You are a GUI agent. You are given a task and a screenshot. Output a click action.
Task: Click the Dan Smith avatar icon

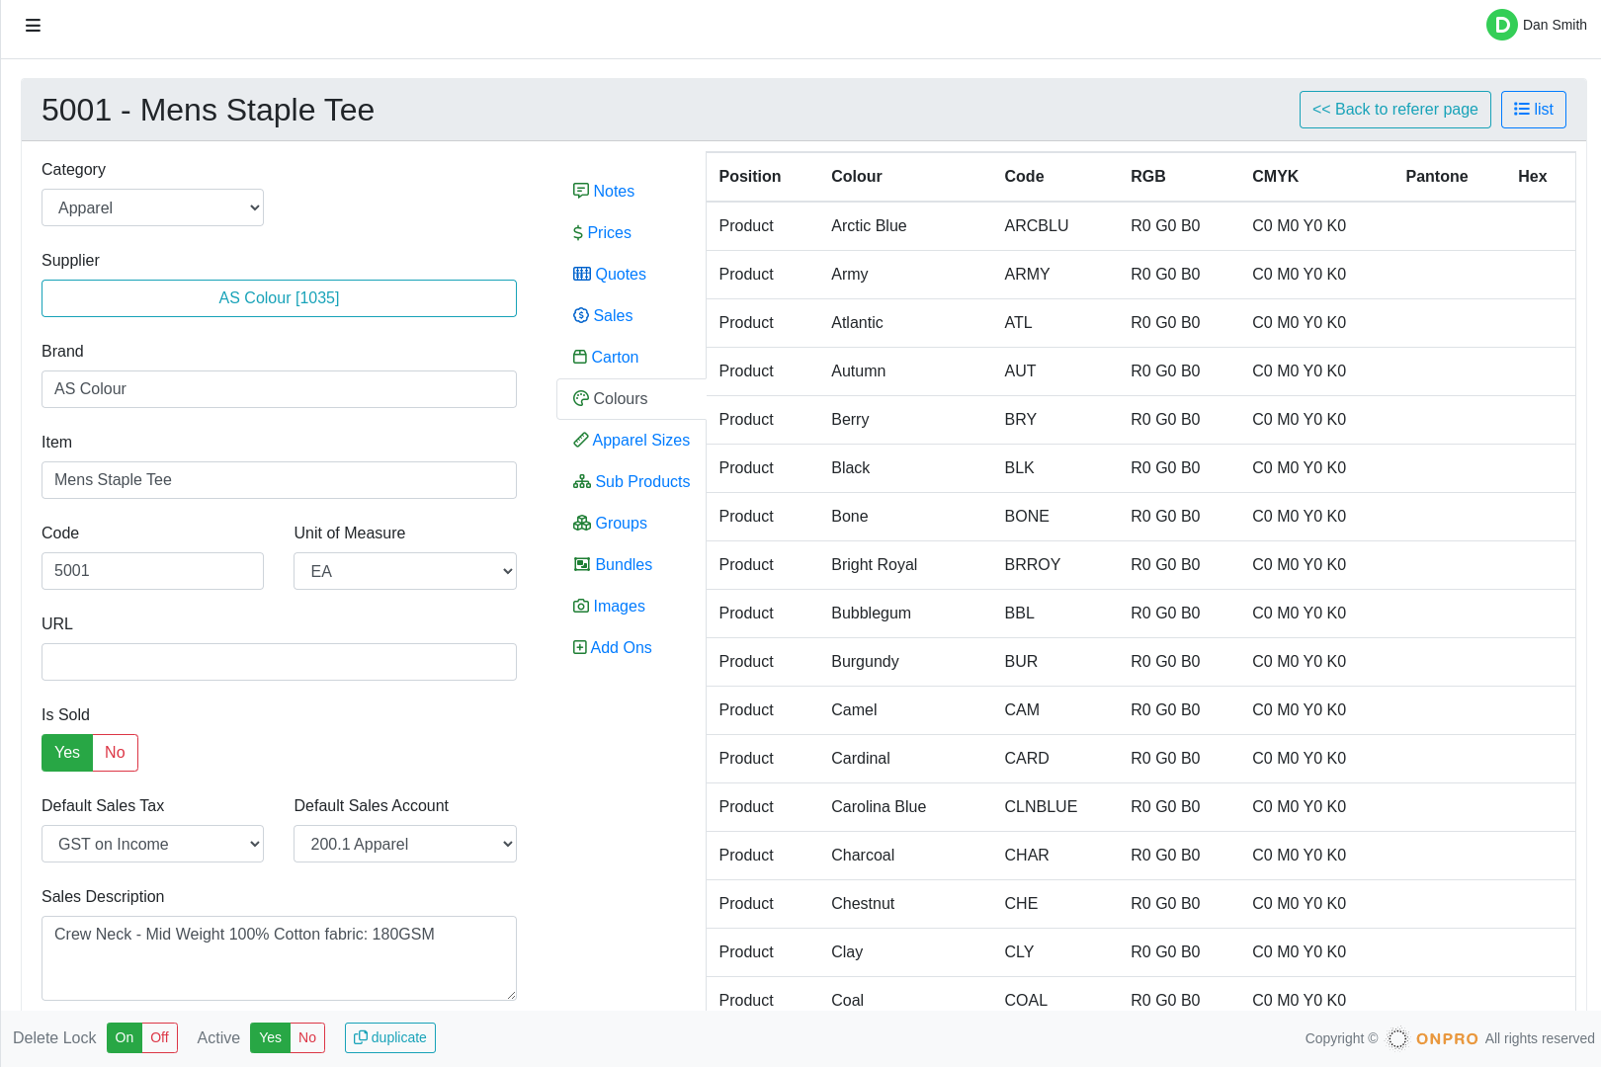point(1501,25)
